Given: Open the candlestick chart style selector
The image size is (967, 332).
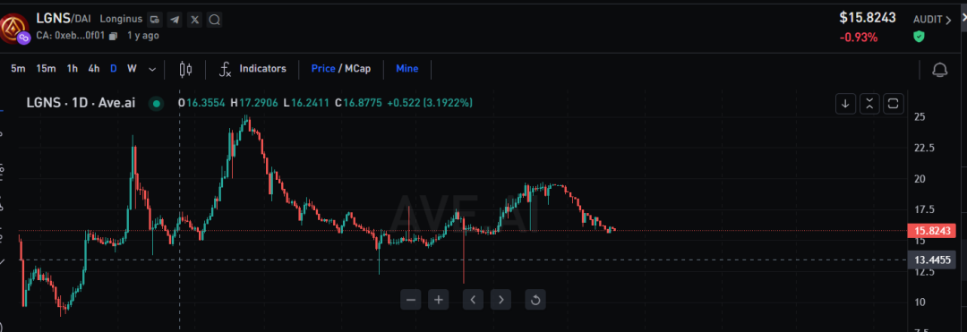Looking at the screenshot, I should click(x=185, y=69).
